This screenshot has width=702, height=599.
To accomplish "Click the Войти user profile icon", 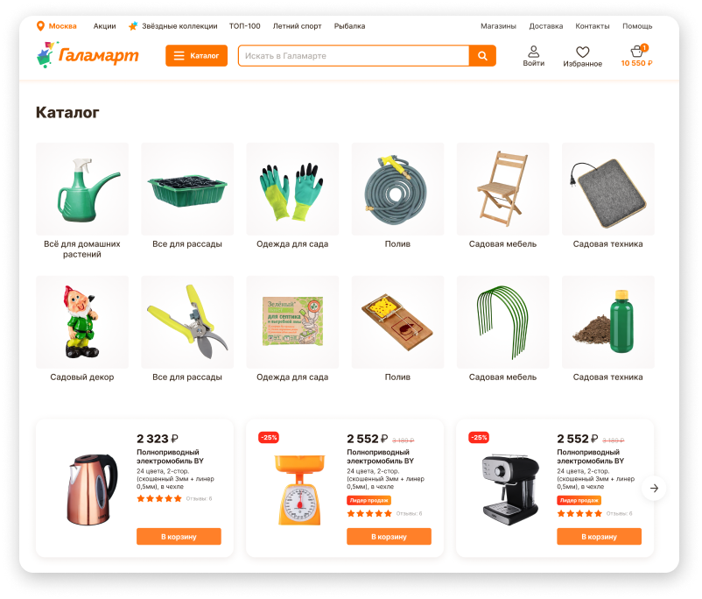I will pyautogui.click(x=534, y=52).
